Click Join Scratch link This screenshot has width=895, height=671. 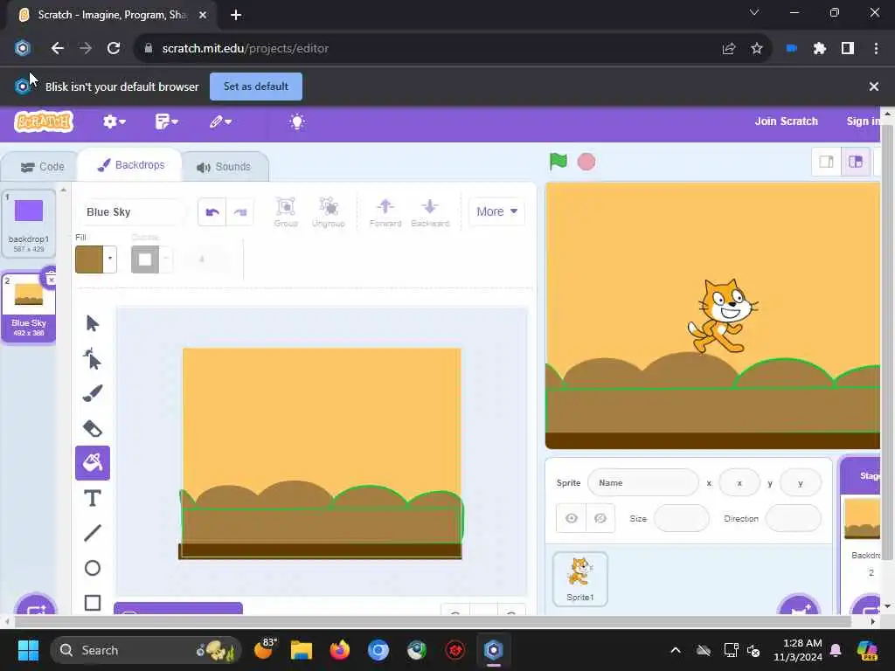786,121
